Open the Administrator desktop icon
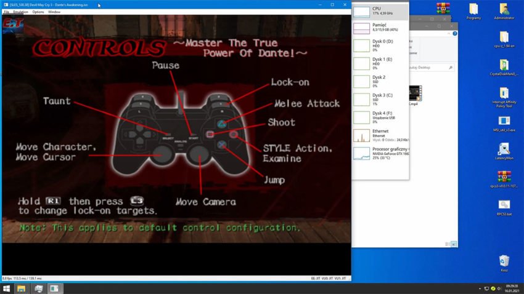The height and width of the screenshot is (294, 524). pos(504,11)
